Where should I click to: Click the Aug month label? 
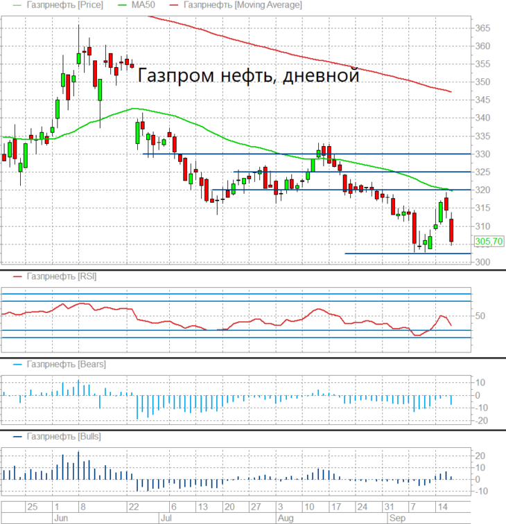pyautogui.click(x=286, y=518)
